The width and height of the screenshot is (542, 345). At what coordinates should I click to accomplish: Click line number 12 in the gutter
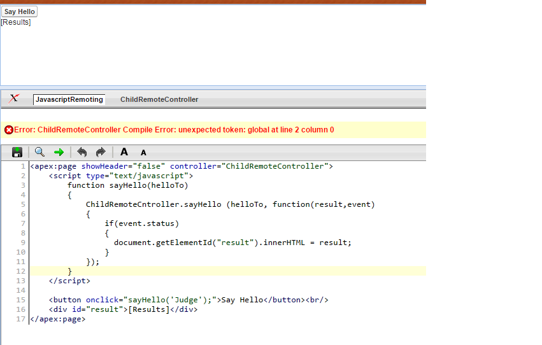point(21,271)
